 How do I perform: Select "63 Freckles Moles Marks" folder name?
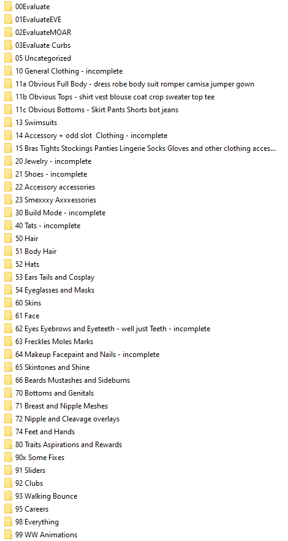click(54, 342)
